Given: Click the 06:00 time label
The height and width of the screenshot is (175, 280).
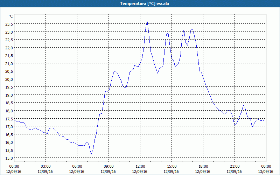Looking at the screenshot, I should click(x=77, y=167).
